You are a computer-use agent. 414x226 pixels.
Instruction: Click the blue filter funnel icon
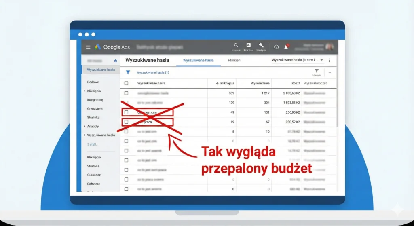(128, 72)
